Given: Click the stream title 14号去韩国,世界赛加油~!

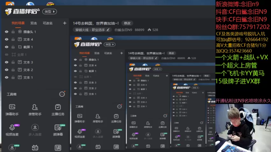Looking at the screenshot, I should [96, 23].
